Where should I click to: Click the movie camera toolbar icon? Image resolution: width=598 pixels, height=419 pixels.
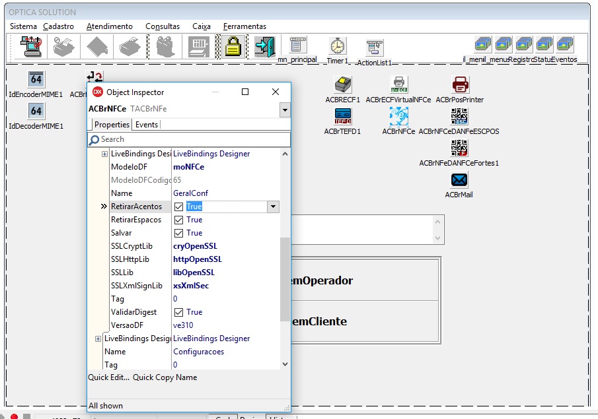pos(165,46)
